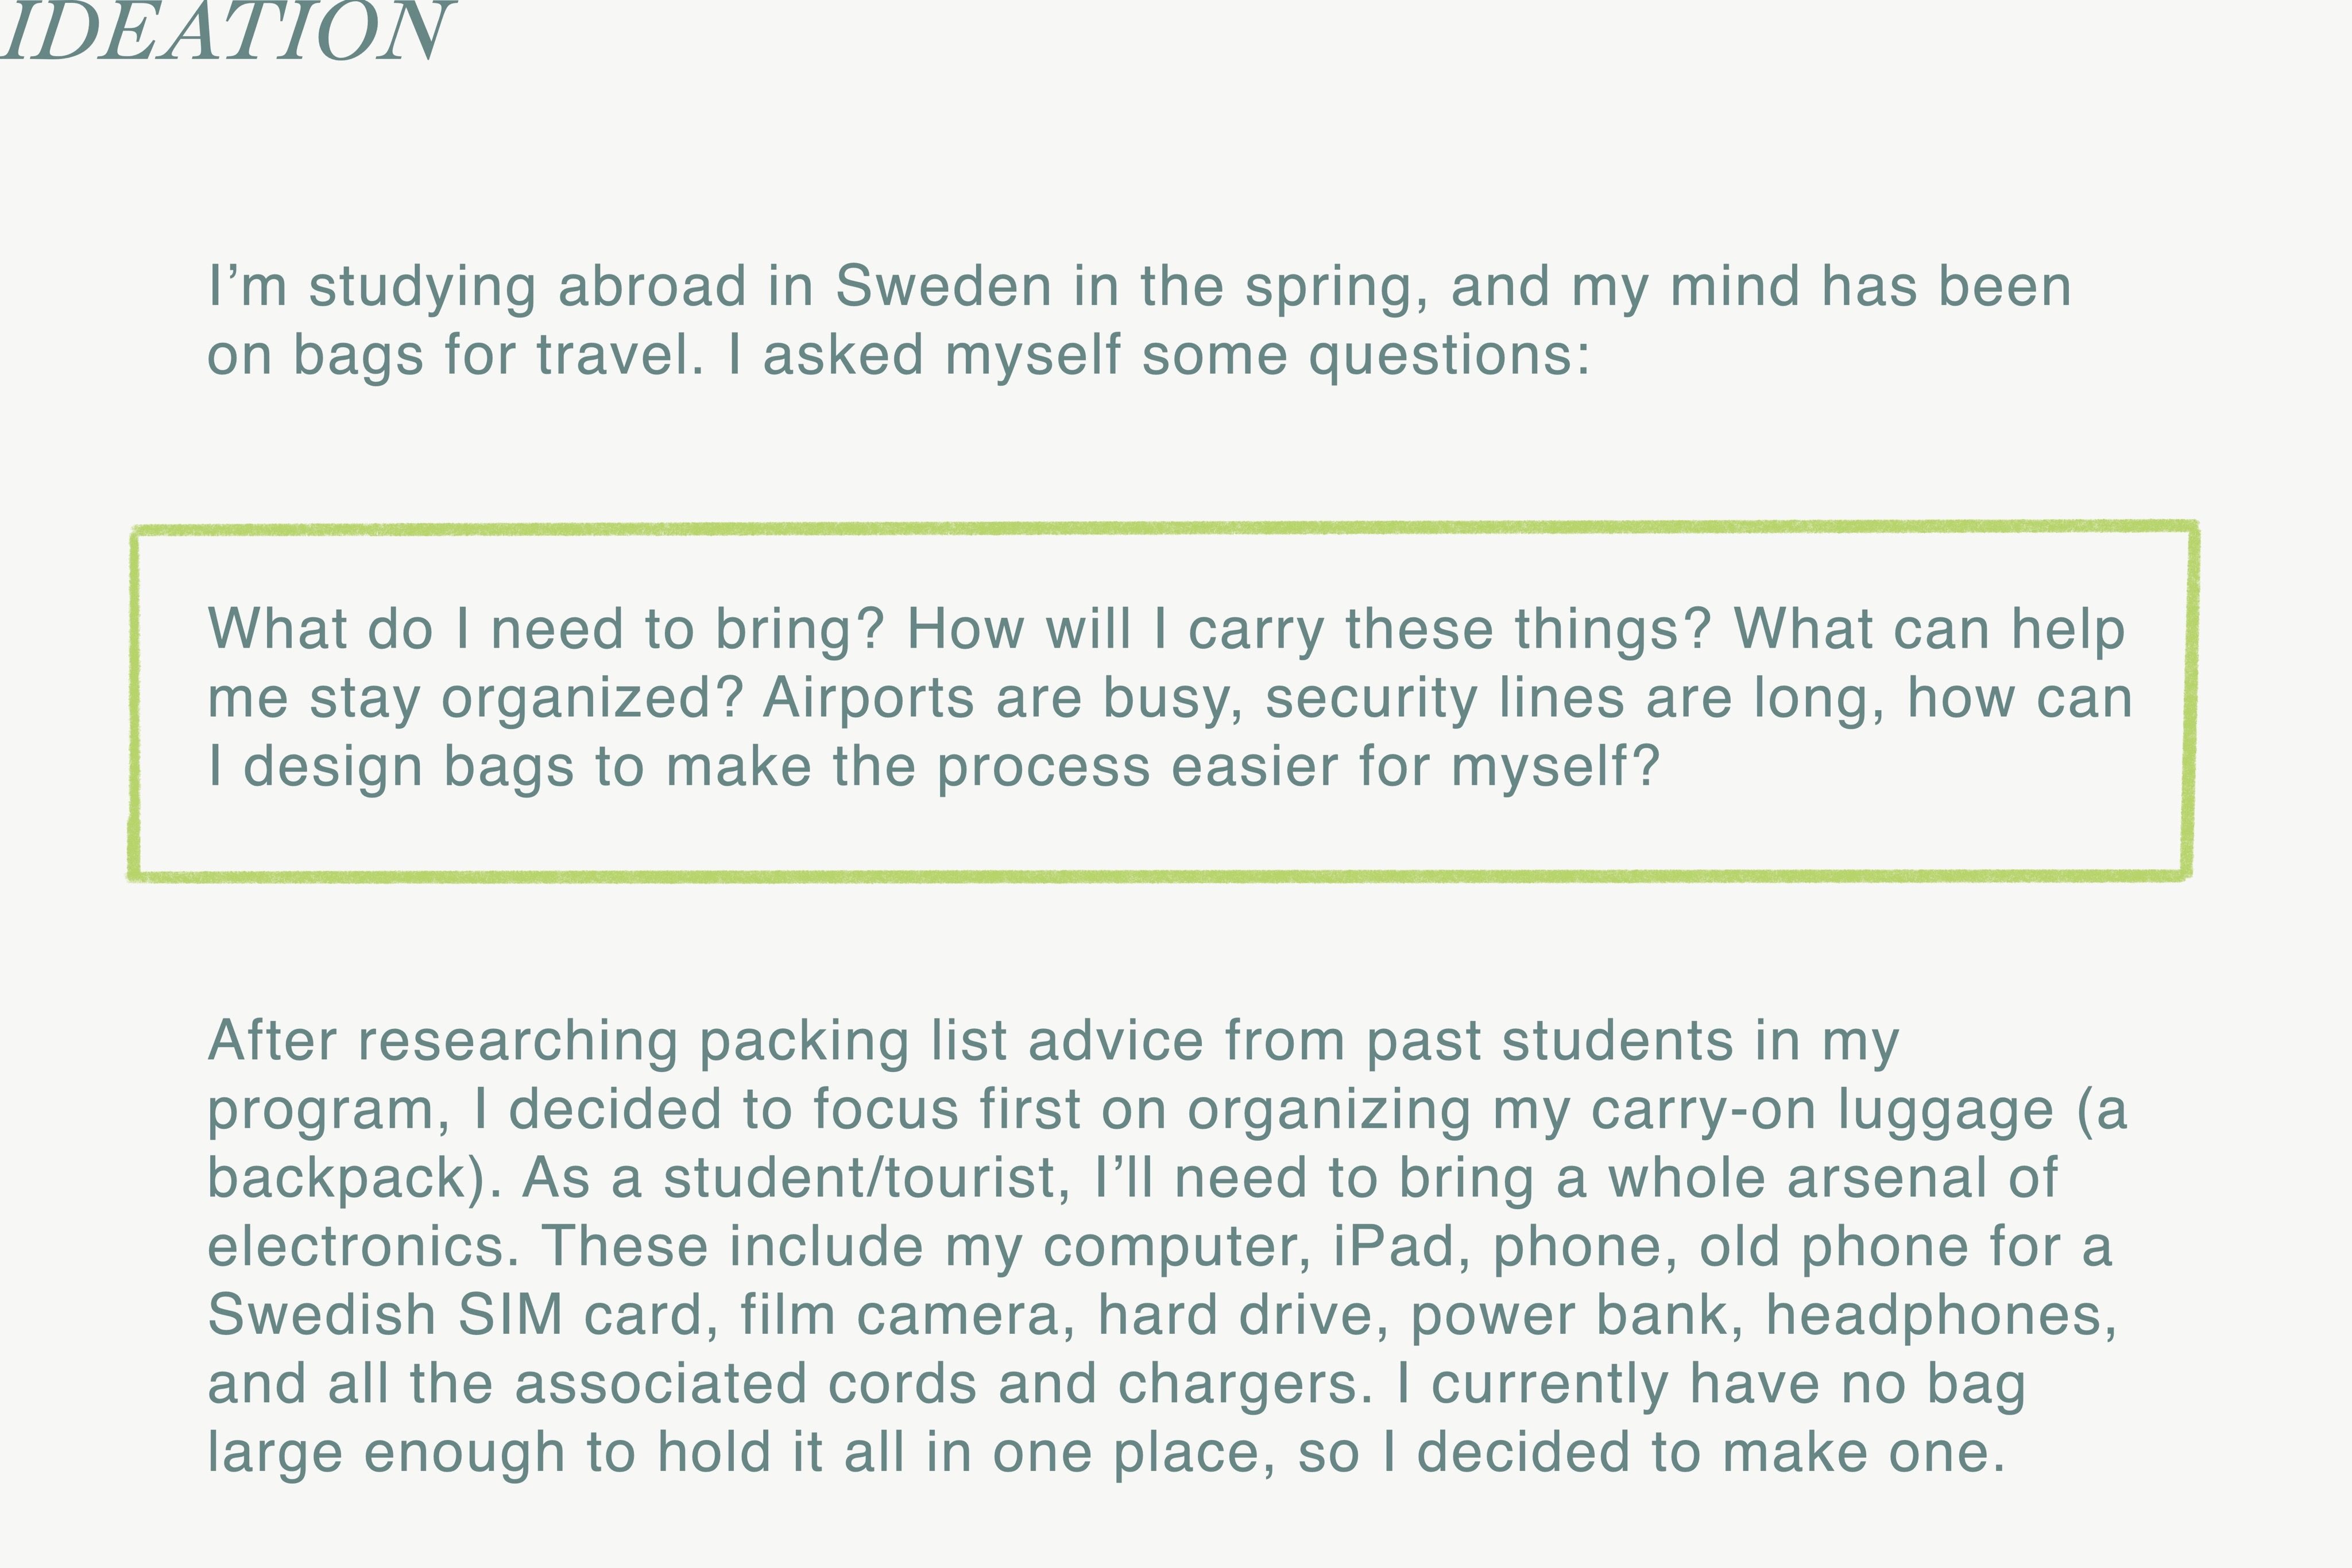2352x1568 pixels.
Task: Click the word "headphones"
Action: coord(1940,1314)
